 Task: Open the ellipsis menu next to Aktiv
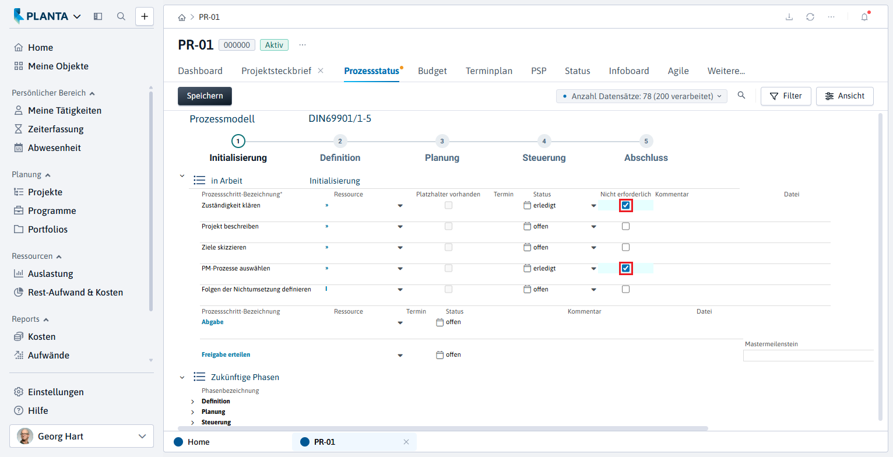click(303, 45)
